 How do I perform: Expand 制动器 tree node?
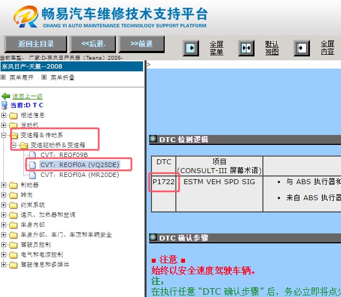click(3, 185)
